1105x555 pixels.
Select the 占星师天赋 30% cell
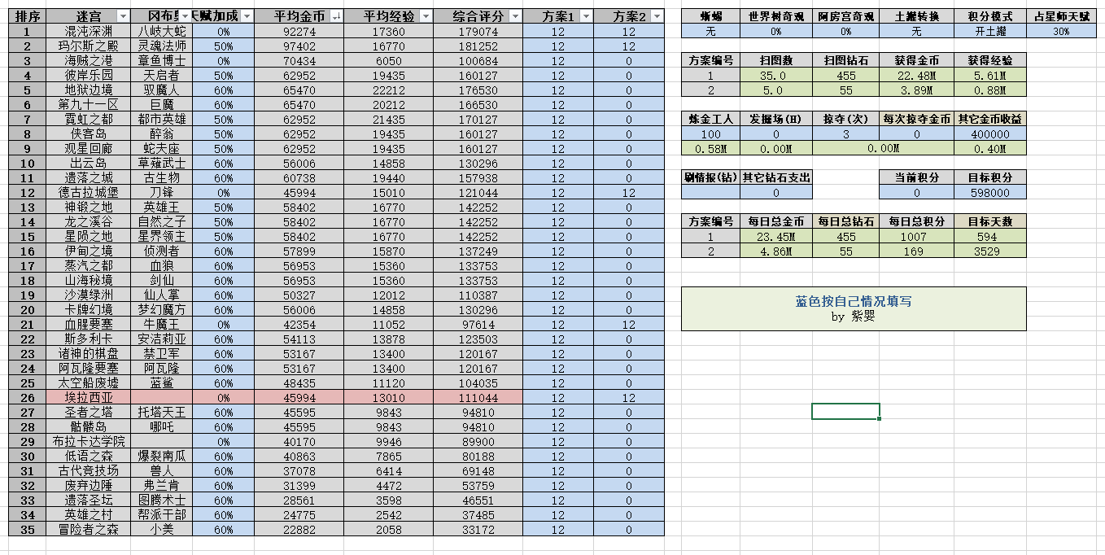(1061, 31)
